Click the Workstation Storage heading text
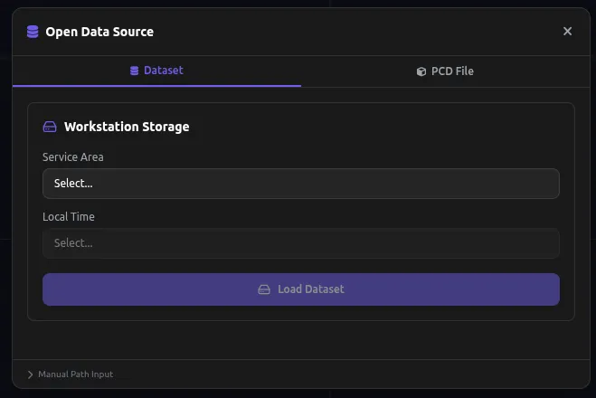The image size is (596, 398). (127, 127)
